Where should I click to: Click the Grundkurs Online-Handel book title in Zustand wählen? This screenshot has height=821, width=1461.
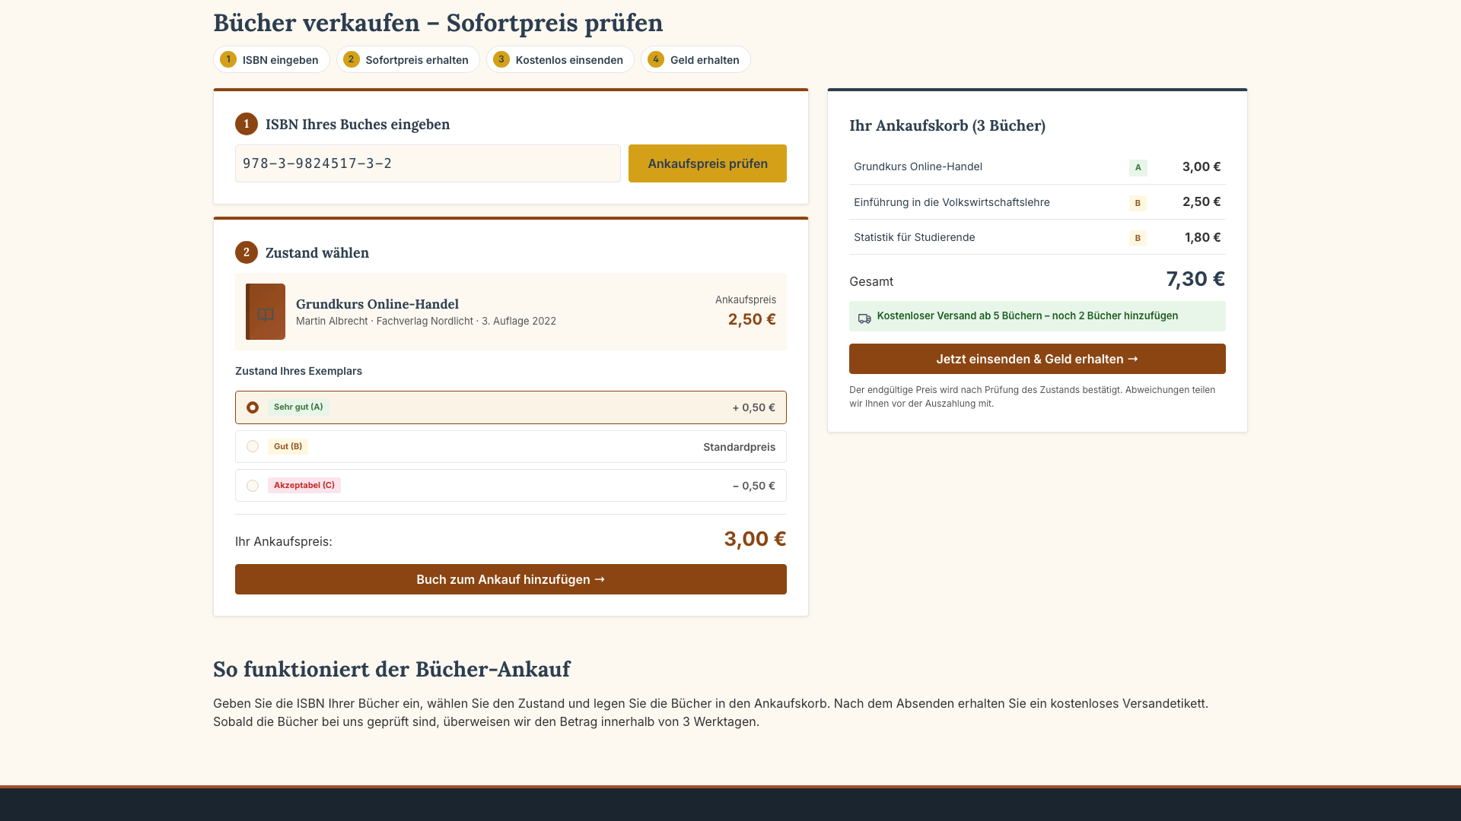(377, 304)
